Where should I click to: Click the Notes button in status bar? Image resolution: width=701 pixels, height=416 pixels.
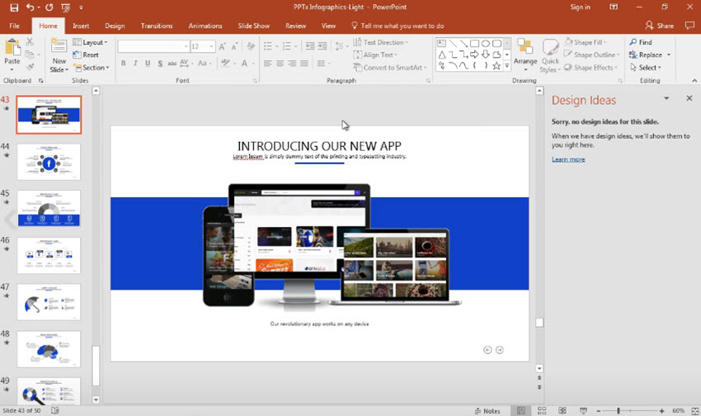click(487, 410)
